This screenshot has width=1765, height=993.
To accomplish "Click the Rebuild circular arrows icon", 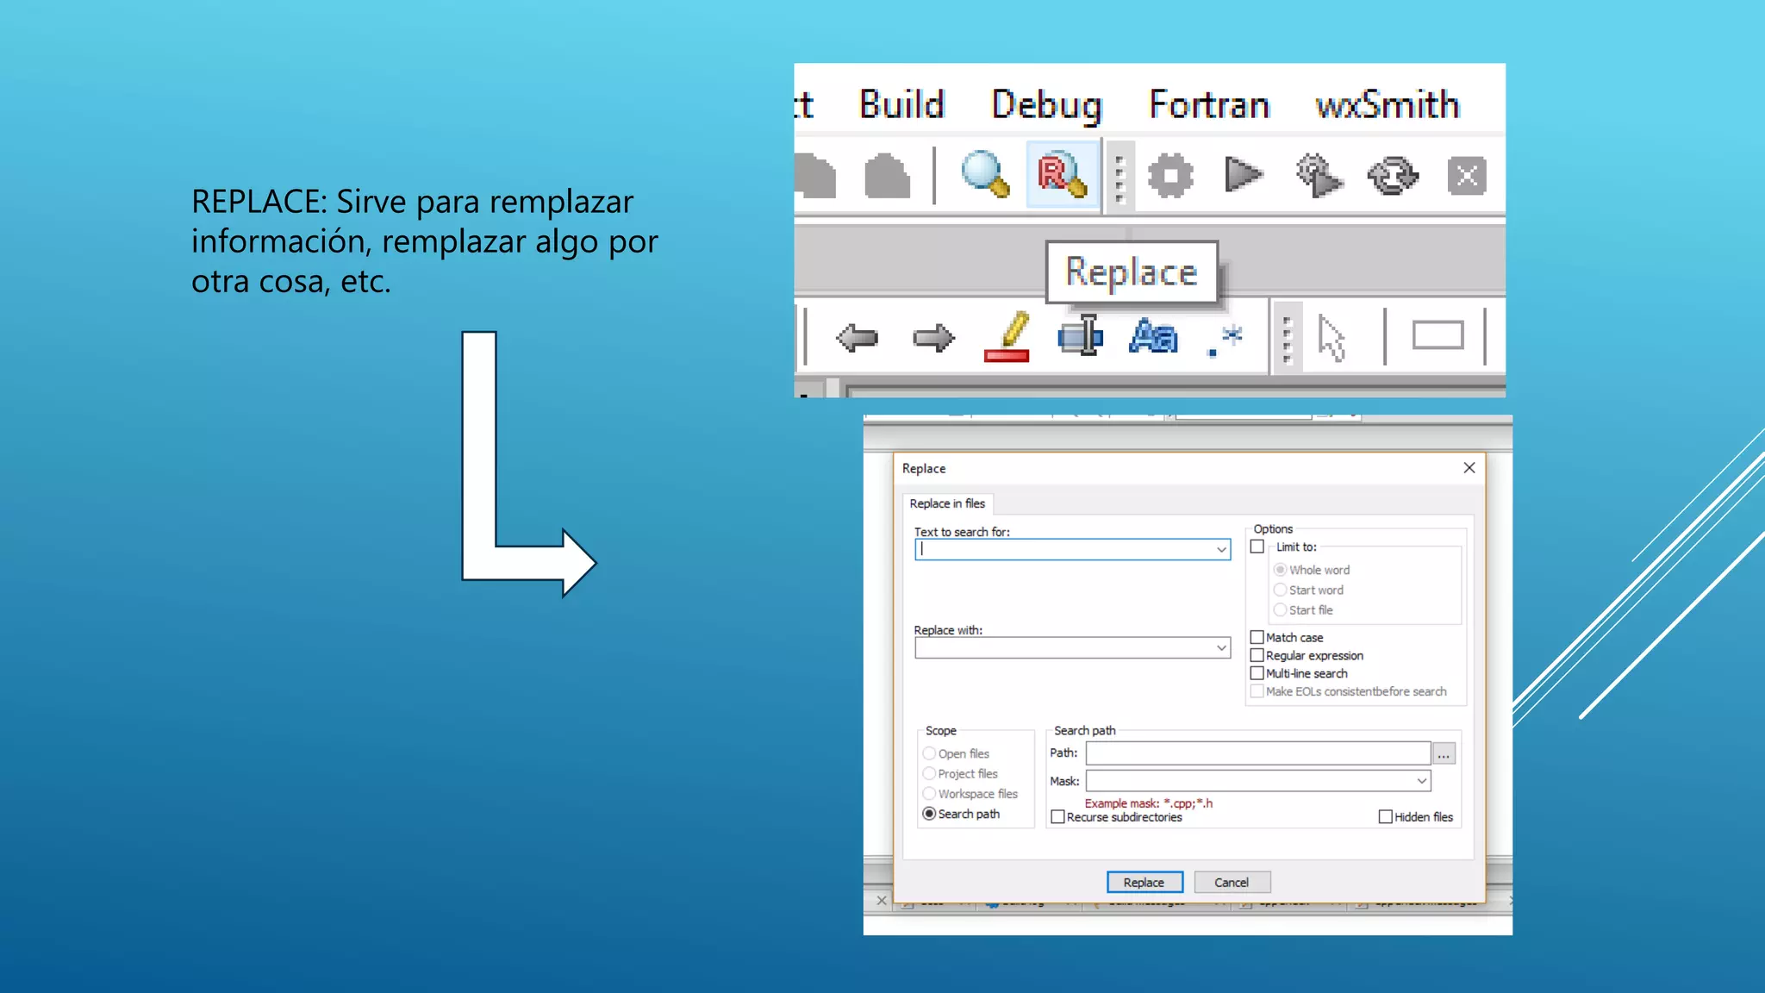I will tap(1393, 176).
